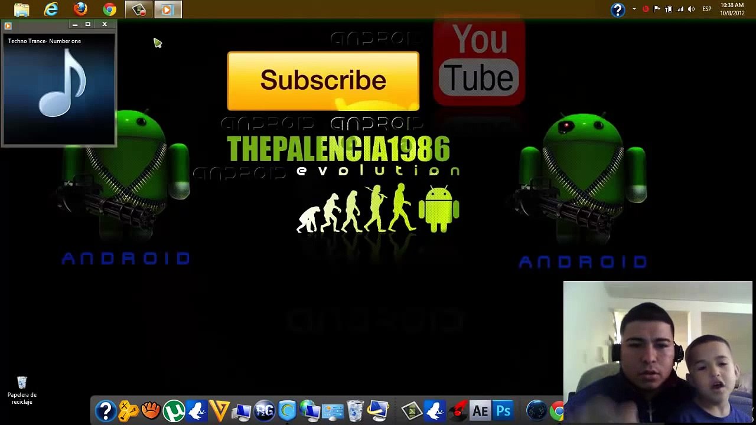Launch Adobe After Effects from the dock

[480, 411]
